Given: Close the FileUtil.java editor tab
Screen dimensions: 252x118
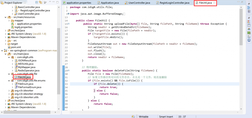Looking at the screenshot, I should coord(214,3).
